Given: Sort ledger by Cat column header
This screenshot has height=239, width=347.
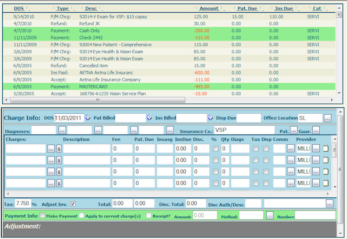Looking at the screenshot, I should tap(317, 9).
